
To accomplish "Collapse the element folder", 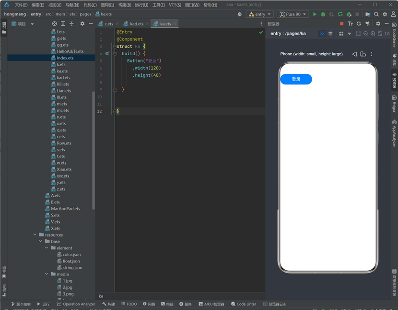I will 47,248.
